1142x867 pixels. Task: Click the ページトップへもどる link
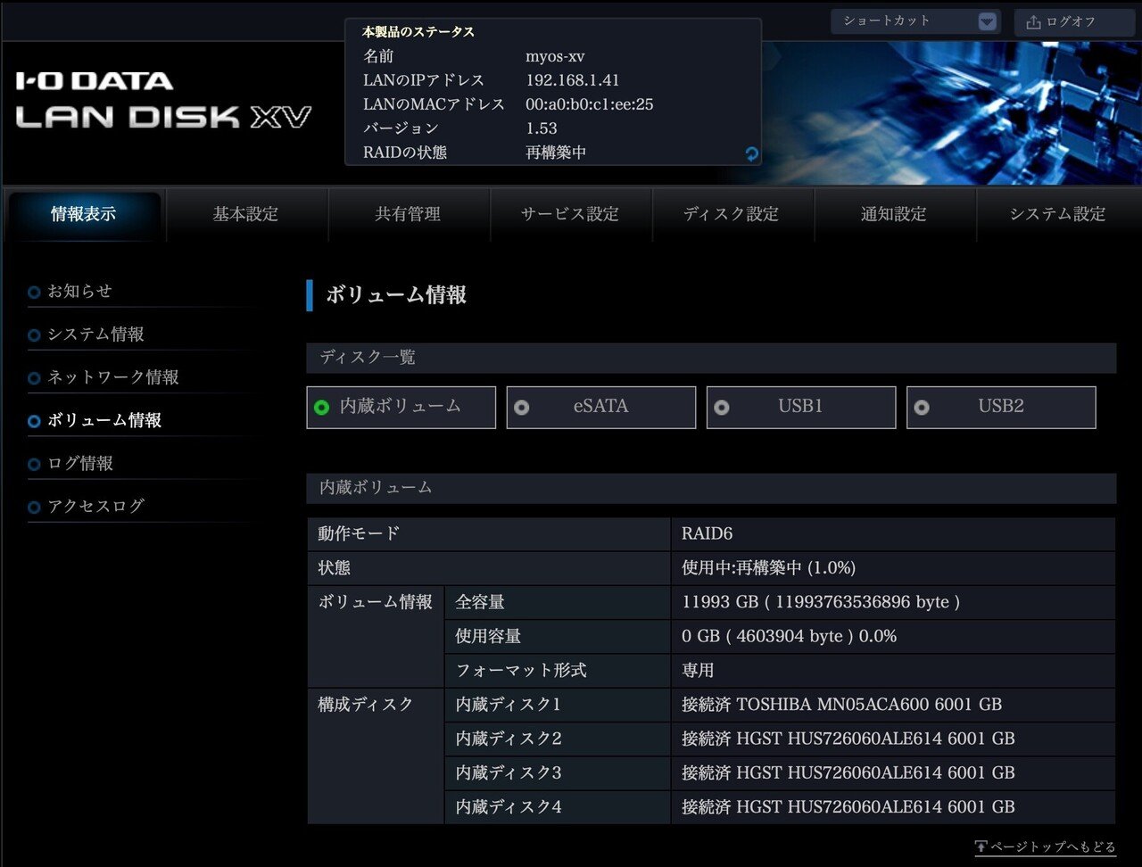1053,846
